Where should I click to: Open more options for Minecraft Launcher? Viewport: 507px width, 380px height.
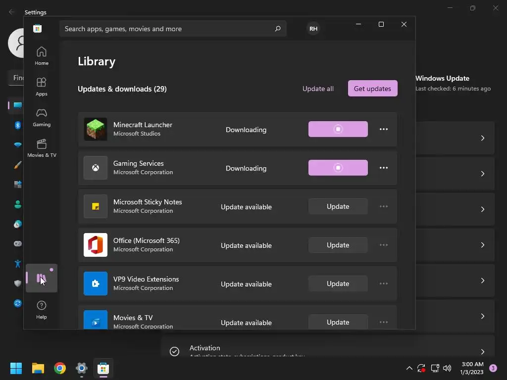click(384, 129)
